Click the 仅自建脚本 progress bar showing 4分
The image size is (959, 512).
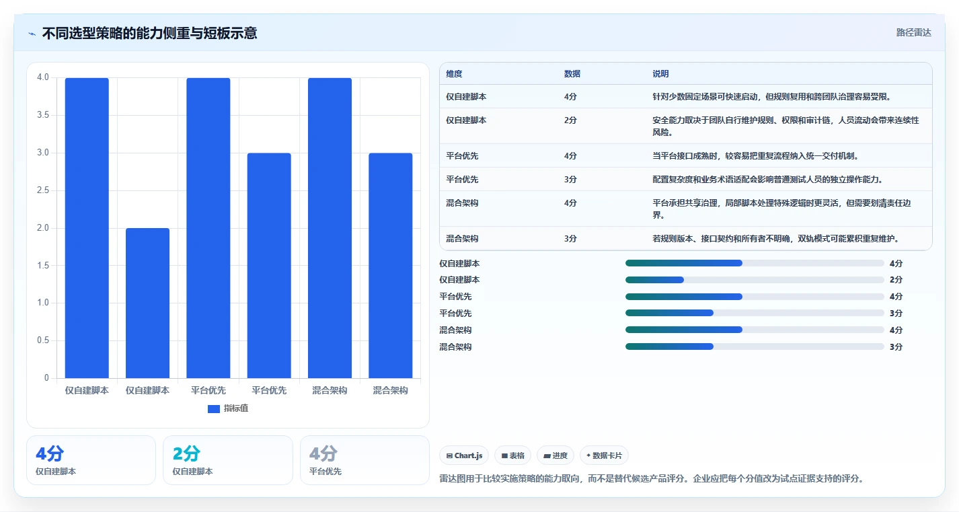point(755,263)
